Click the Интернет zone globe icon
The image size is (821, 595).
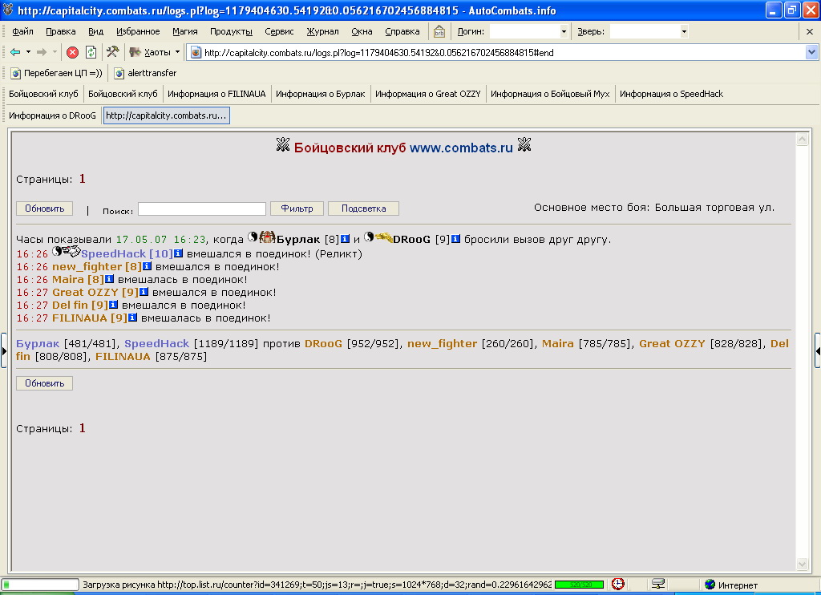pos(710,585)
